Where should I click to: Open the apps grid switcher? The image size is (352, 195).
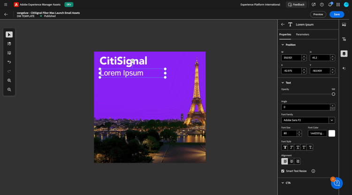click(x=338, y=5)
